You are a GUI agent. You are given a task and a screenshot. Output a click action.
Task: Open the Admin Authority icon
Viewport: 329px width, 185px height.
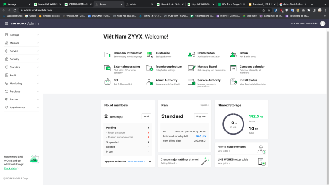tap(149, 82)
